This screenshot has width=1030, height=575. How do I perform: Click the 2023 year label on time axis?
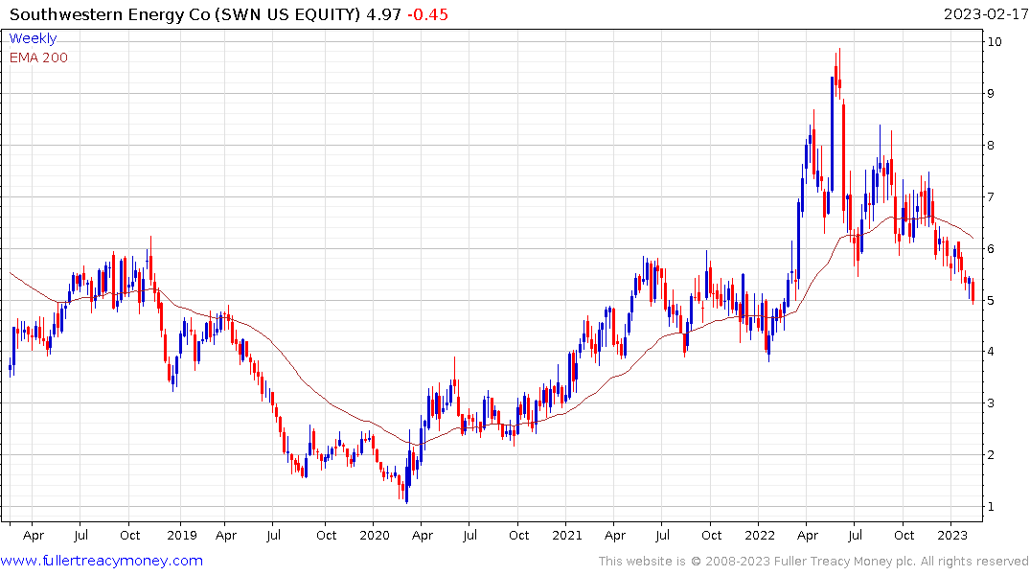952,535
